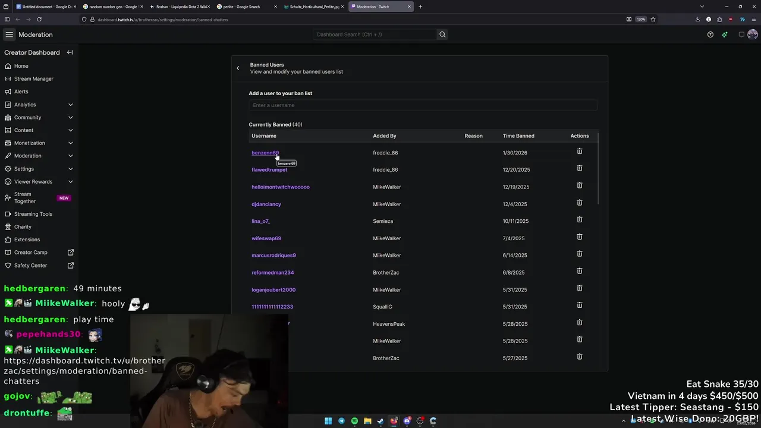Open the djdanciancy username link
The height and width of the screenshot is (428, 761).
pyautogui.click(x=266, y=204)
